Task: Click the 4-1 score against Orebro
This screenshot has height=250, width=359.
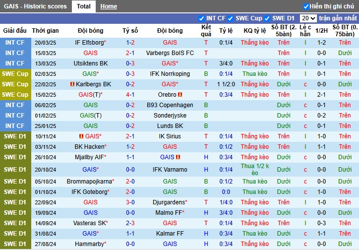Action: tap(130, 95)
